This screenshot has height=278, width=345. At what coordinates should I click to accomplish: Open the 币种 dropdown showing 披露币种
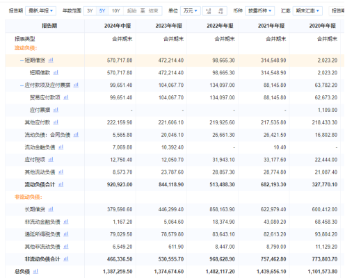(x=259, y=11)
